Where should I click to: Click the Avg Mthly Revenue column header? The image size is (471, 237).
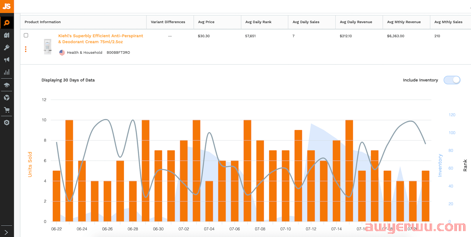[x=404, y=22]
